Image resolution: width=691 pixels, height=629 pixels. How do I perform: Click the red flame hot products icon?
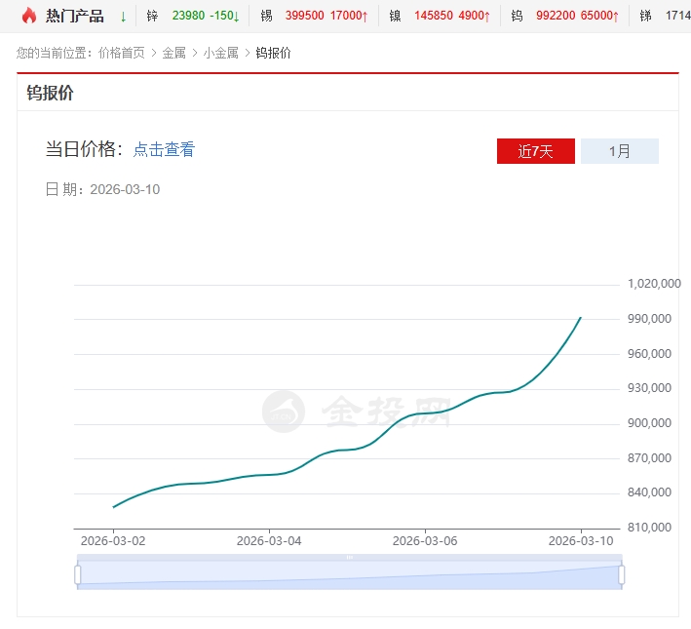29,16
